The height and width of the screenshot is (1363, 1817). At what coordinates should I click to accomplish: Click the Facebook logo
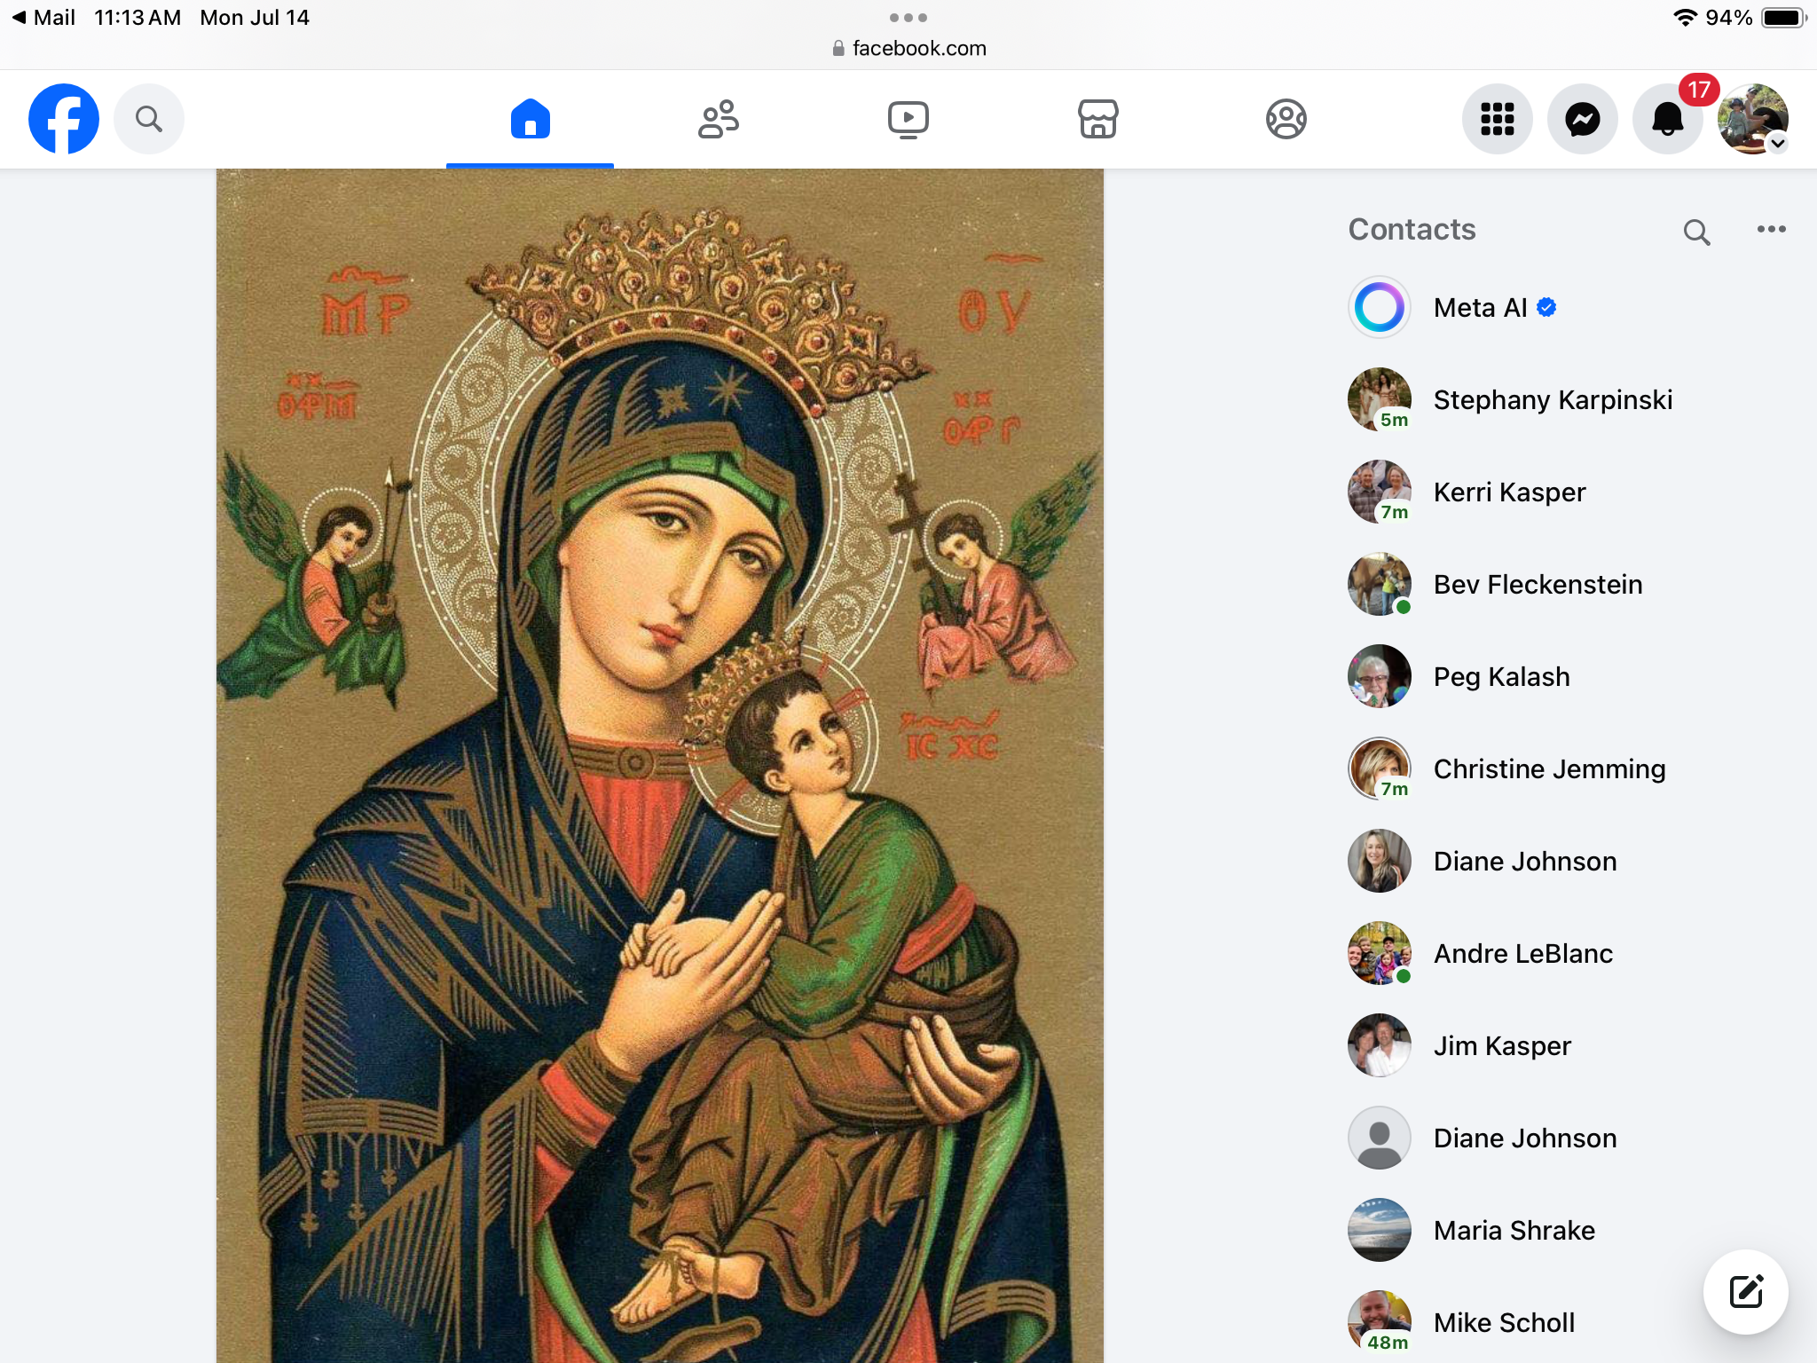[x=64, y=119]
